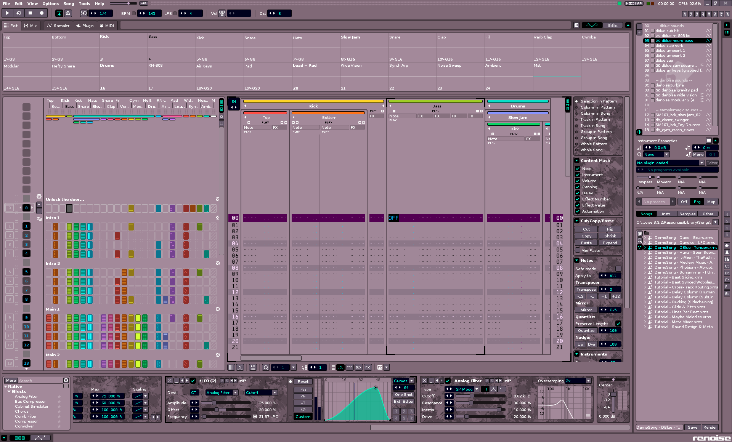Click the quantize Q icon under pattern

click(x=266, y=367)
